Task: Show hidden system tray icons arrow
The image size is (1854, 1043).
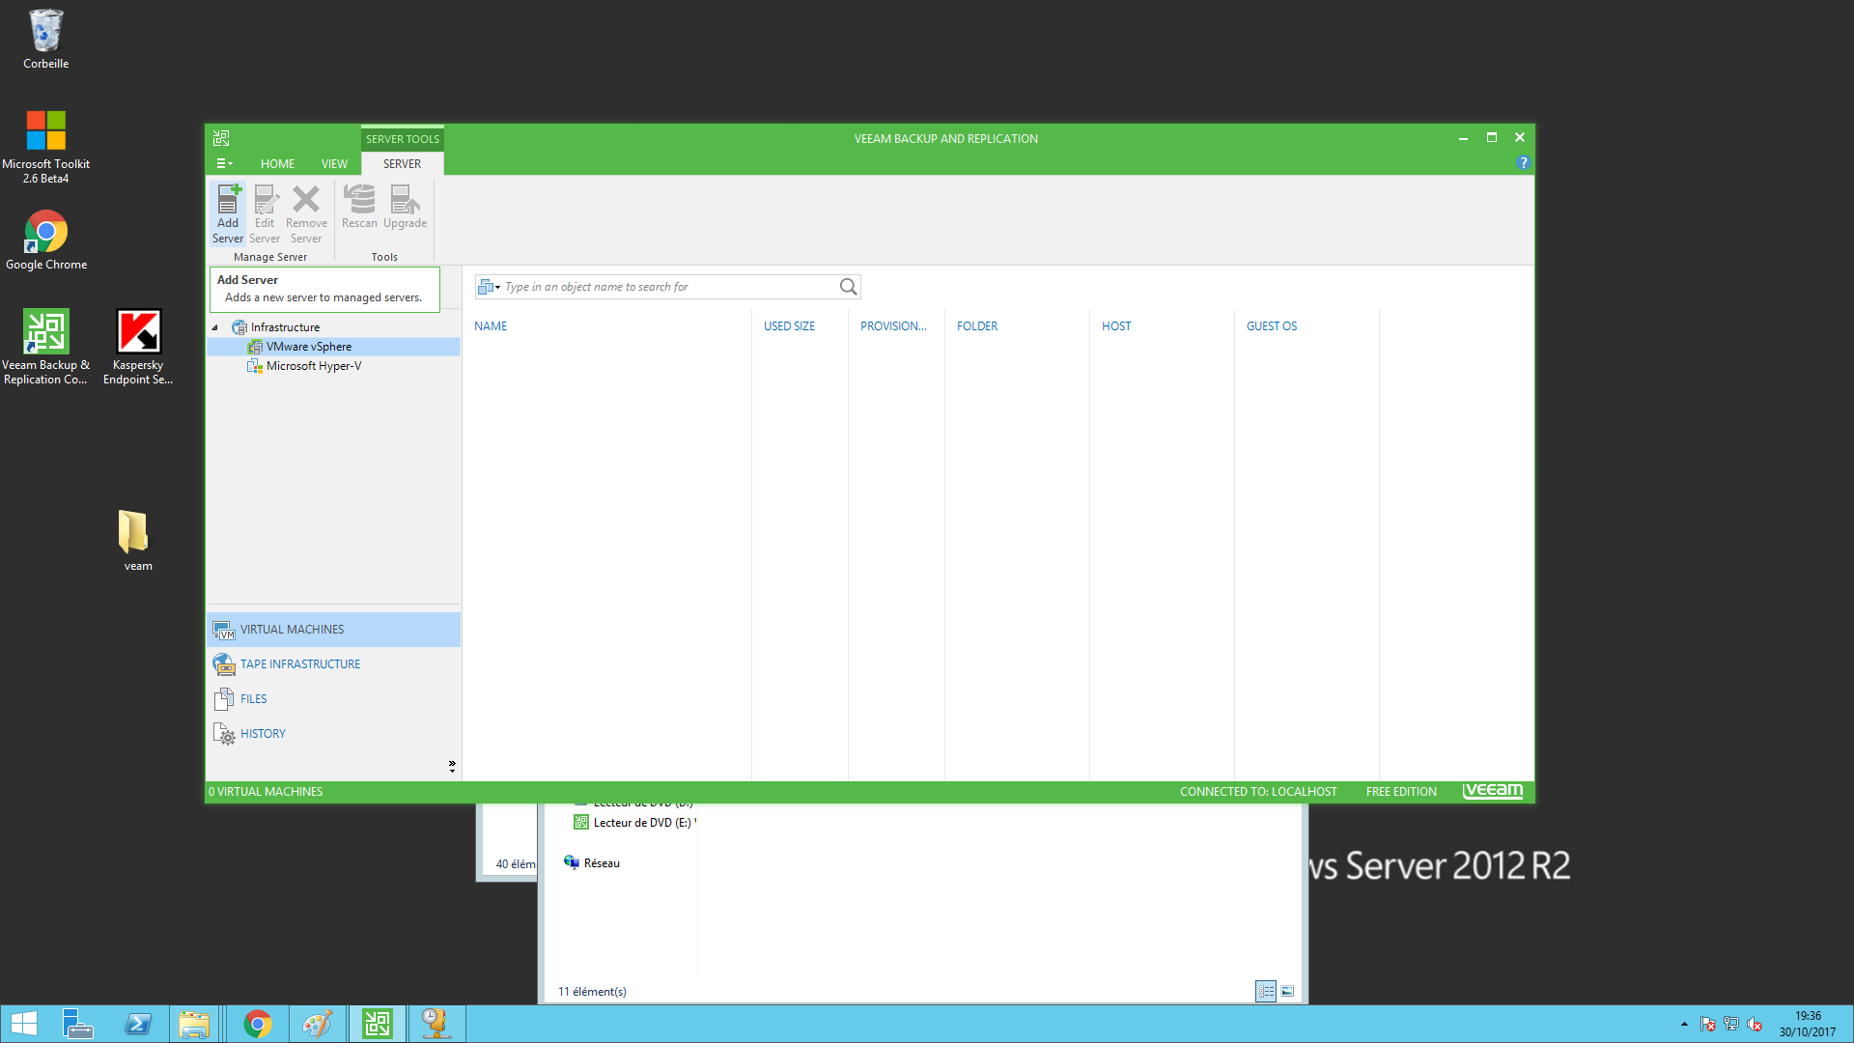Action: [1684, 1024]
